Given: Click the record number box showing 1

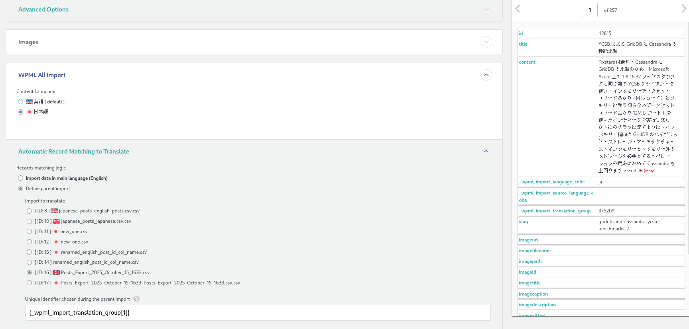Looking at the screenshot, I should tap(589, 10).
